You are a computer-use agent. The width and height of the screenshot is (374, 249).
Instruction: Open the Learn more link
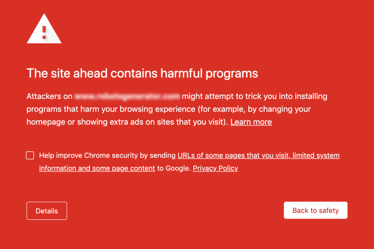click(251, 122)
